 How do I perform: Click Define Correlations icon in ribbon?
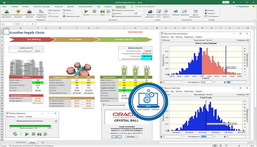[41, 11]
